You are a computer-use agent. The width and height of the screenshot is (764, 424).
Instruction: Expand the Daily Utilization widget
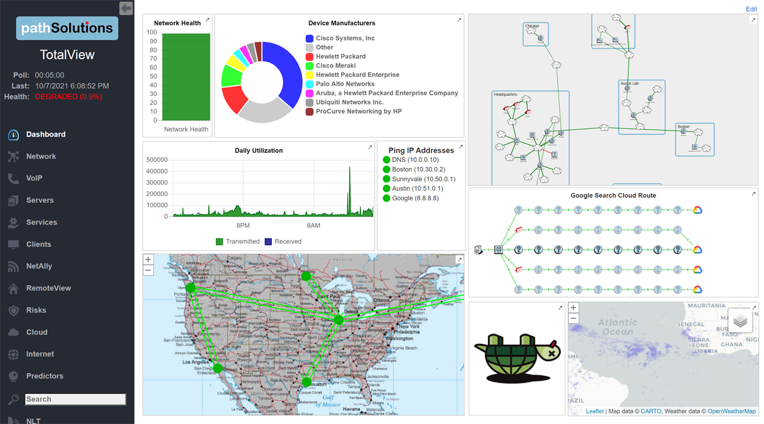pos(370,147)
